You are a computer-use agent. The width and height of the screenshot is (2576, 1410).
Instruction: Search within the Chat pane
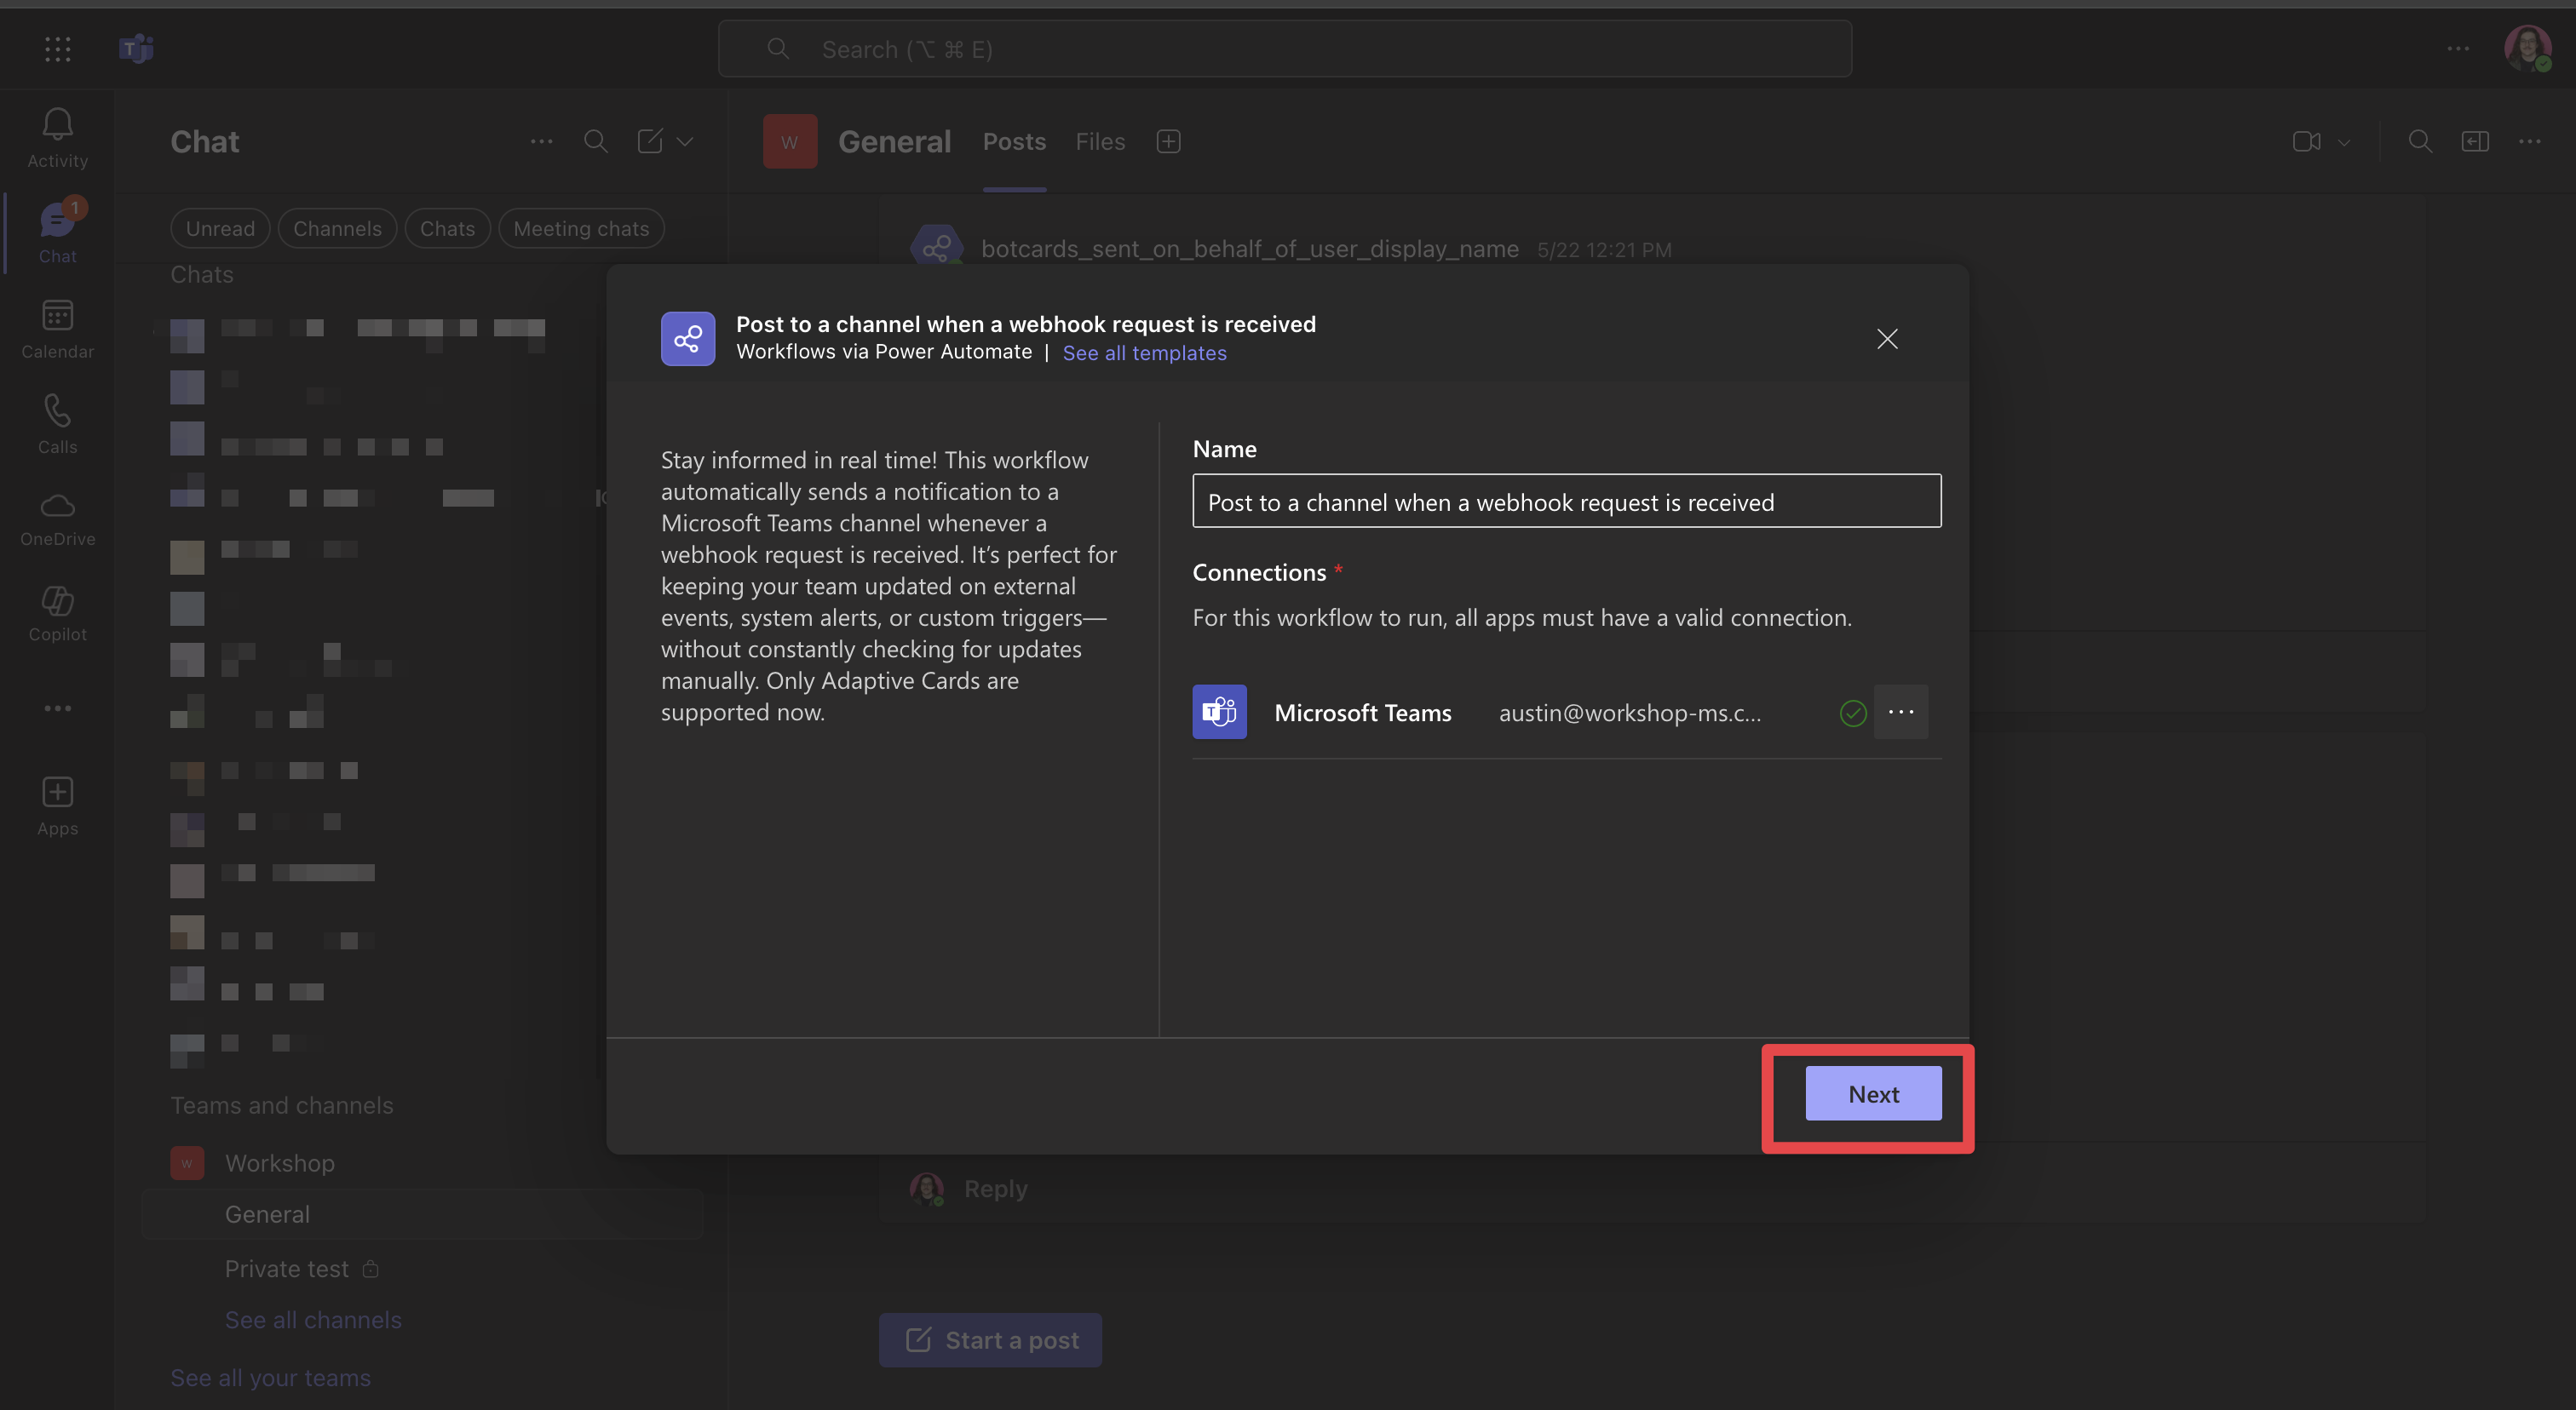(596, 140)
